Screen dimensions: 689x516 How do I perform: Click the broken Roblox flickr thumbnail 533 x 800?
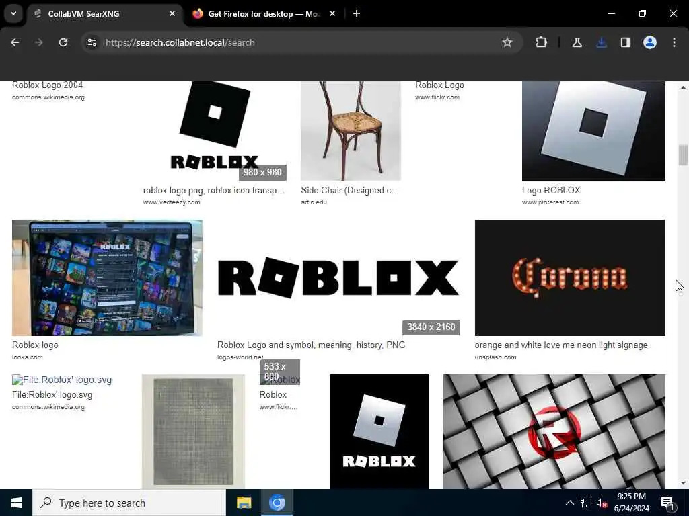tap(280, 380)
